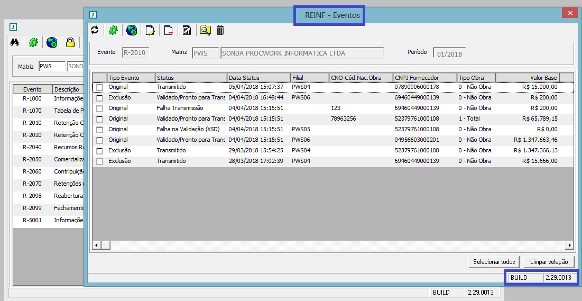Click the Valor Base column header
The width and height of the screenshot is (582, 301).
(x=527, y=78)
